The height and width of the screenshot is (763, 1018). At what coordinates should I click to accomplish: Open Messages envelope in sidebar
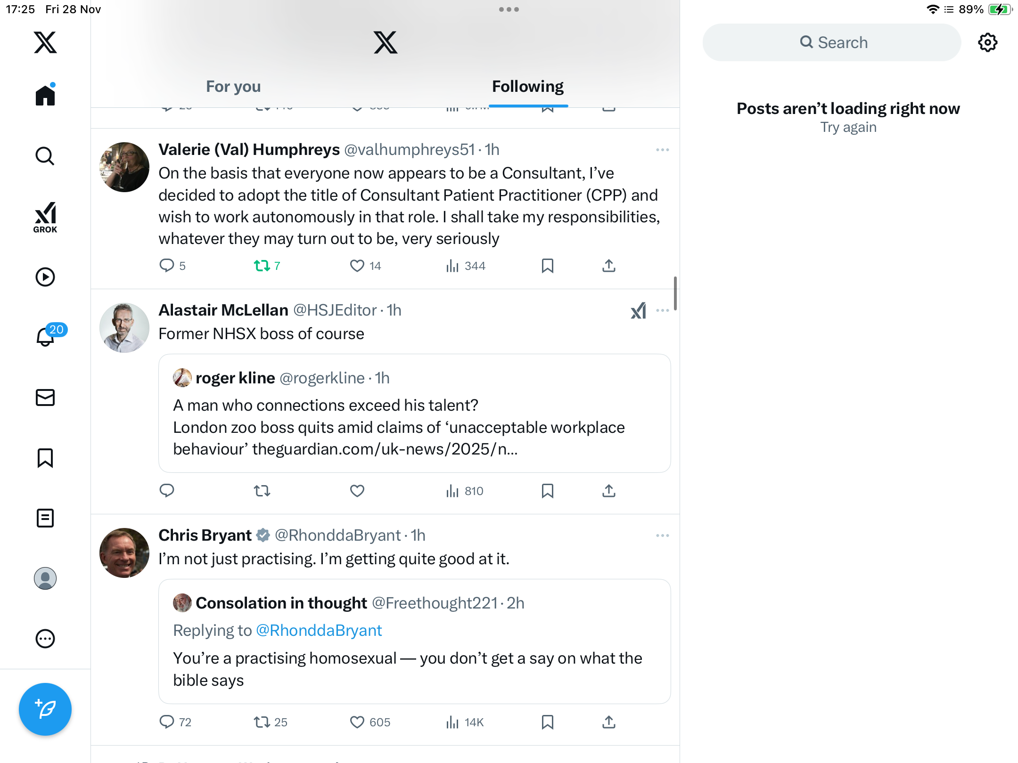(x=45, y=398)
